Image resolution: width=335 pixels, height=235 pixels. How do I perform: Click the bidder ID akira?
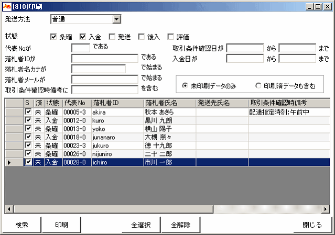point(99,112)
